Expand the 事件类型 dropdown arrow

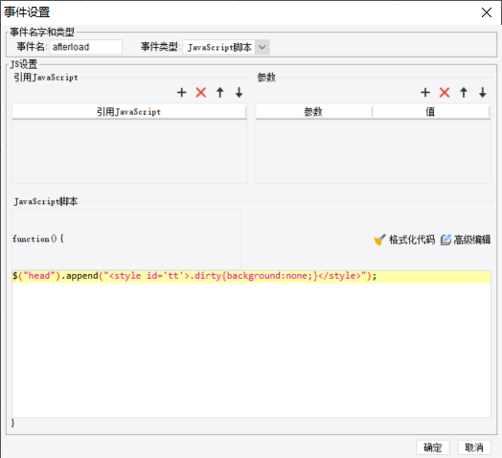[262, 47]
